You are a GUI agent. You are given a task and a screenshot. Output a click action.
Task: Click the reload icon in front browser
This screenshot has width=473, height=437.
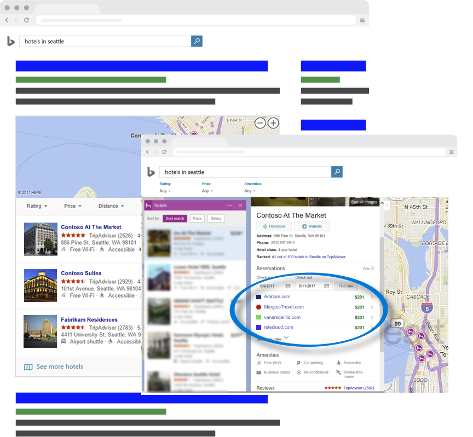click(164, 152)
